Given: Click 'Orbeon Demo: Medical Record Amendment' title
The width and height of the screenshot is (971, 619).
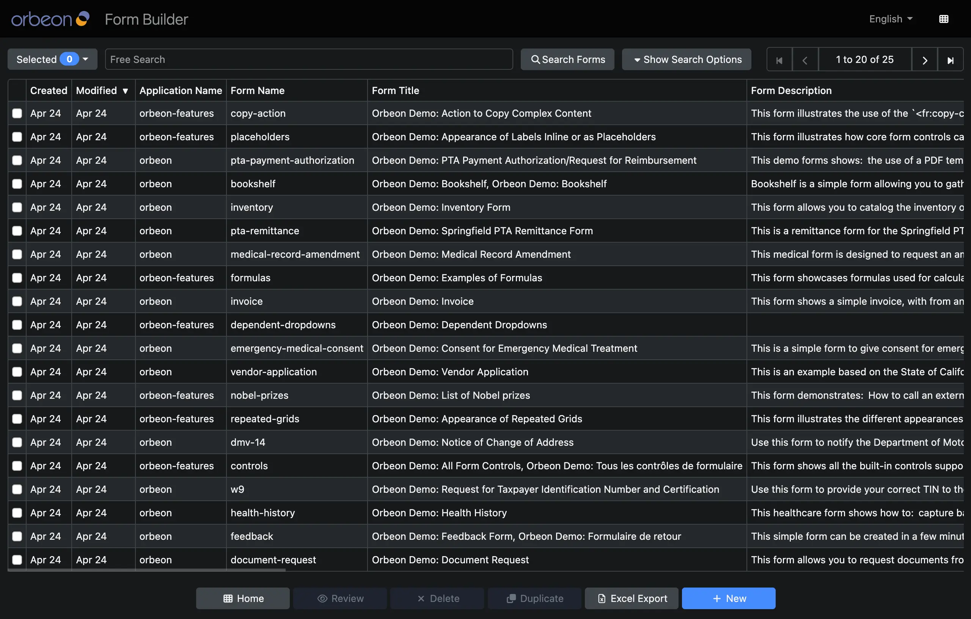Looking at the screenshot, I should tap(471, 254).
